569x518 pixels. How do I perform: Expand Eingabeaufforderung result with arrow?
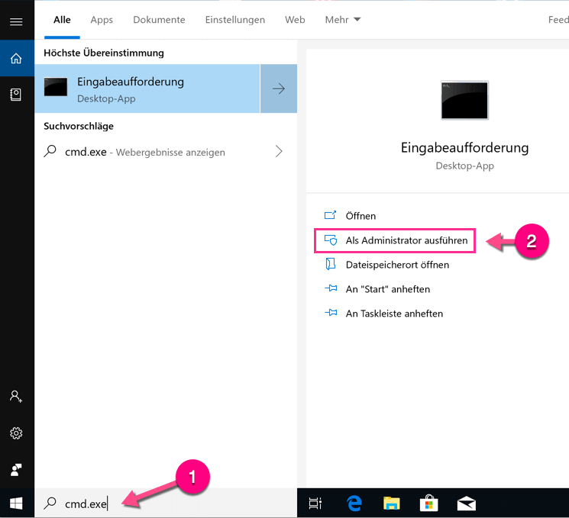point(279,88)
